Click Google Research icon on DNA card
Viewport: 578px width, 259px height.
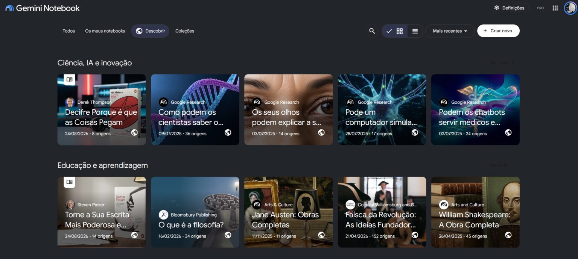pos(163,102)
